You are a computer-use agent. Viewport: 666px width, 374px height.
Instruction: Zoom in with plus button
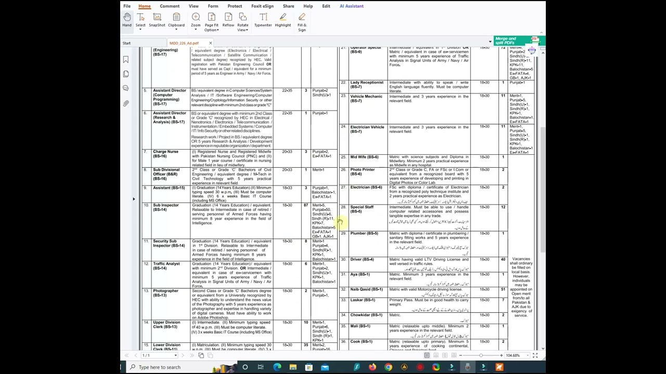pyautogui.click(x=502, y=355)
